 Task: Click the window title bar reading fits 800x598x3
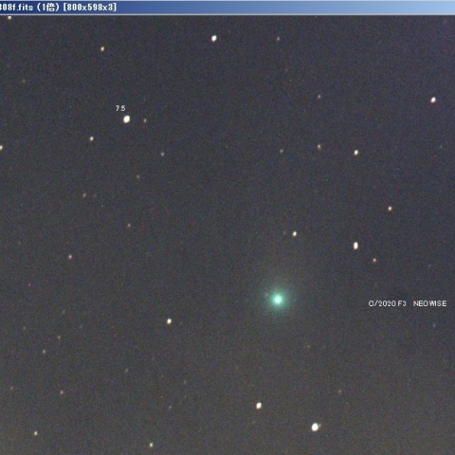point(227,7)
